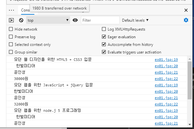Open the Default levels dropdown

(135, 20)
